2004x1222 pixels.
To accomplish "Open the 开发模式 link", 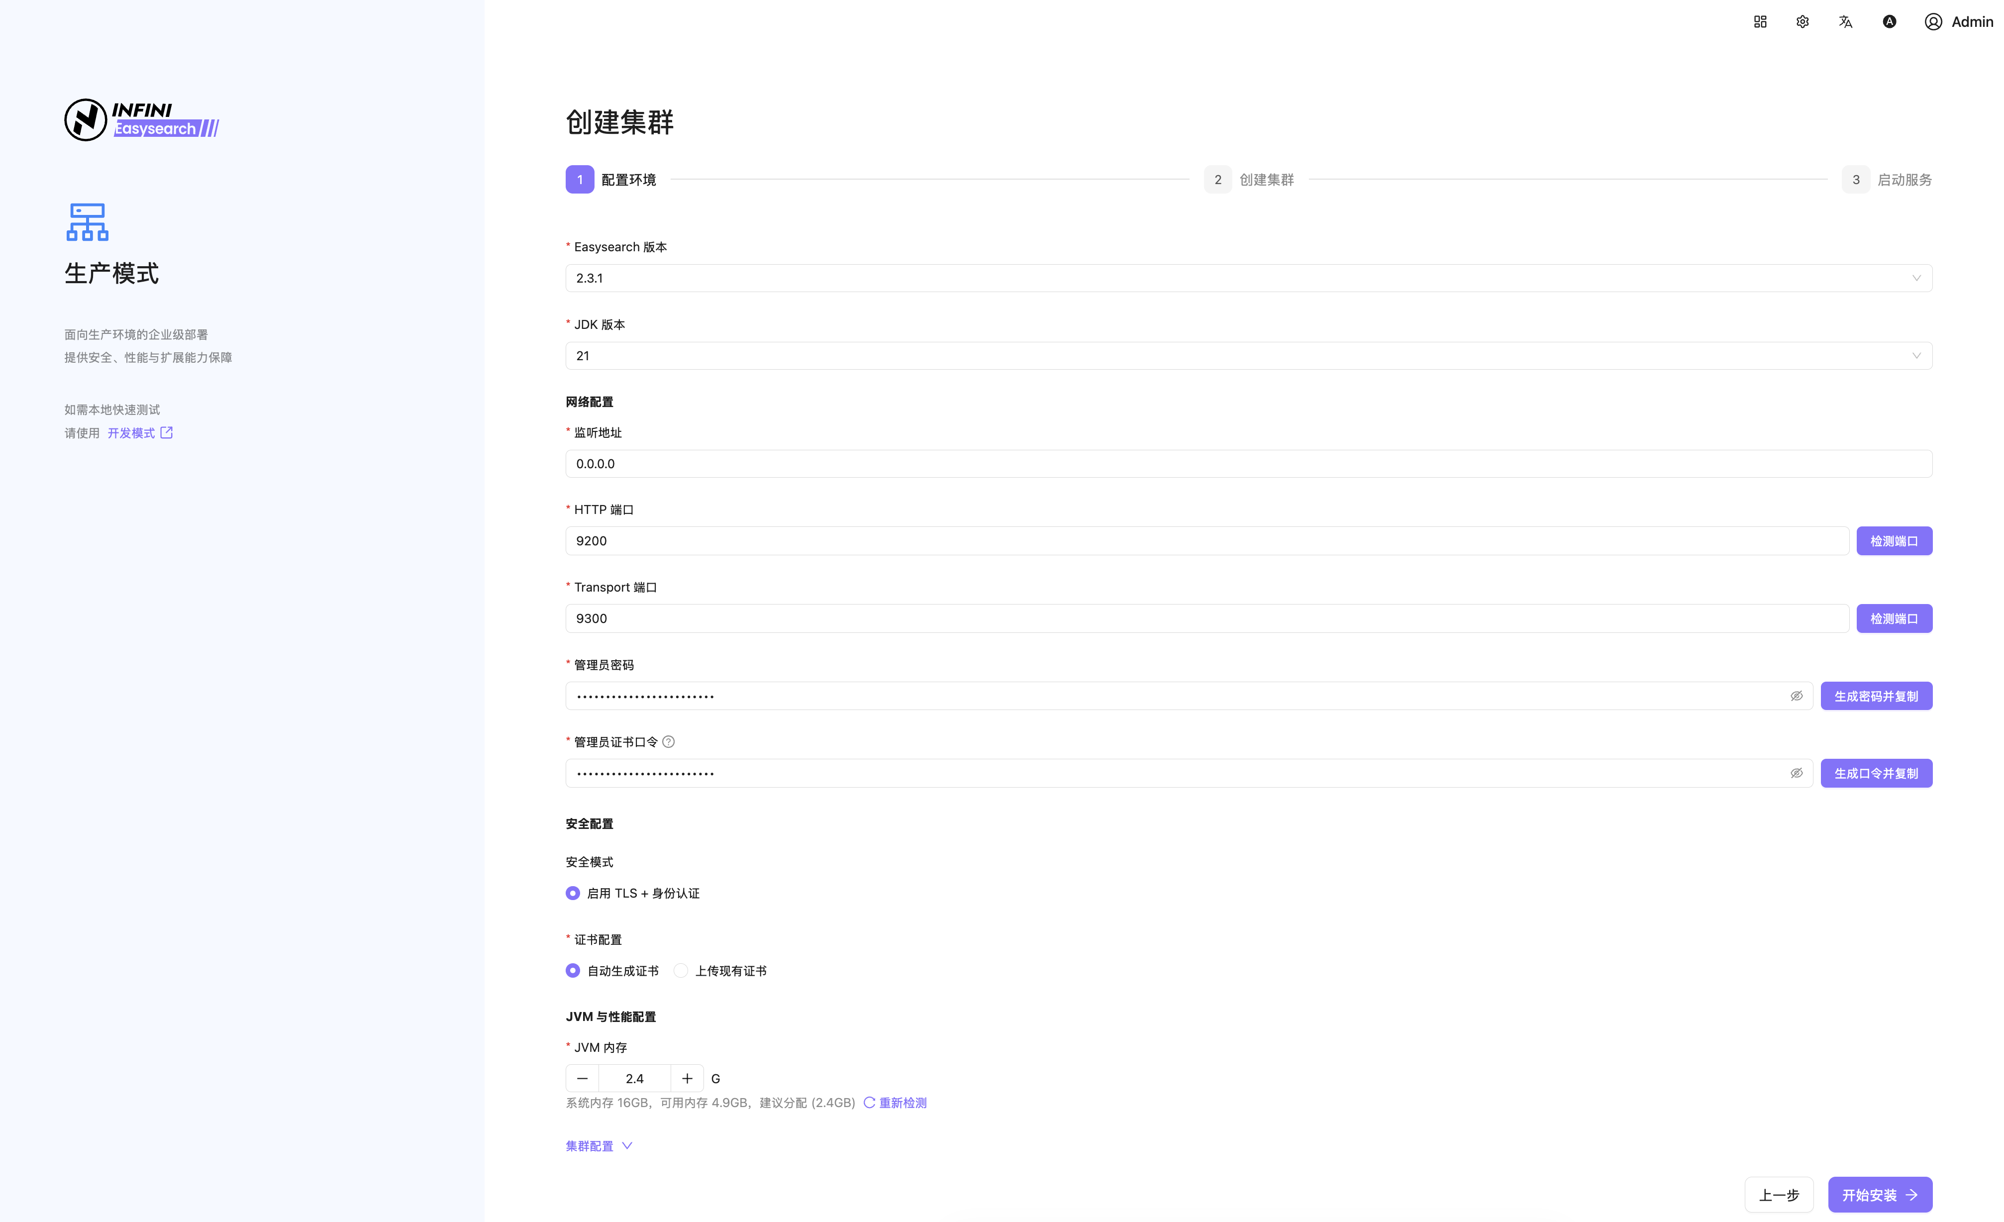I will (140, 433).
